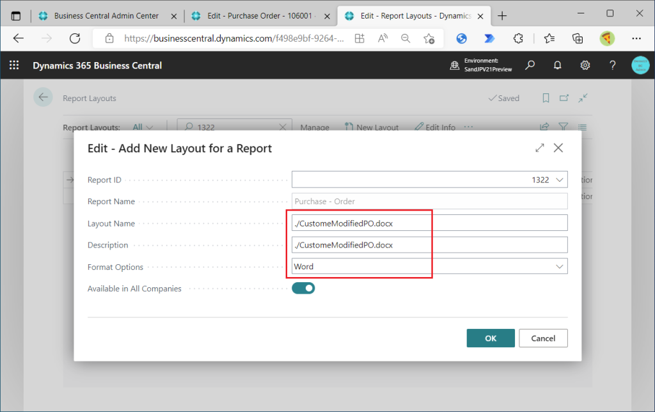Open the Format Options dropdown
Screen dimensions: 655x412
click(x=559, y=267)
